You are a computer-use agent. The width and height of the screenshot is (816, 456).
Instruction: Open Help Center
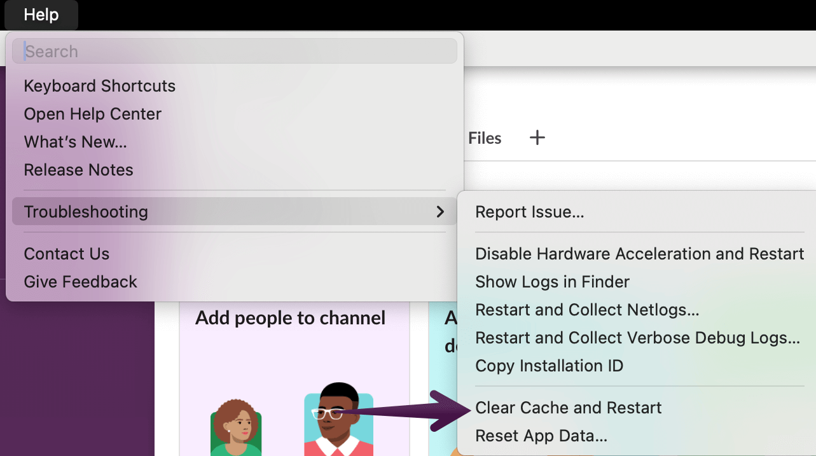(92, 114)
